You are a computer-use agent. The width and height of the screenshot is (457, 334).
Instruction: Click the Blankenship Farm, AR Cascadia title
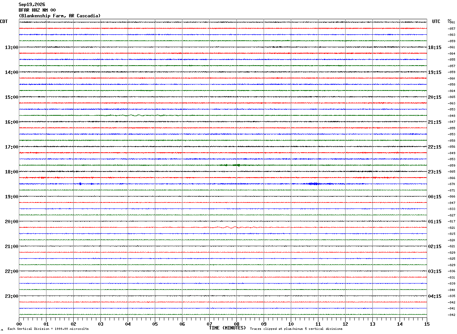coord(60,16)
